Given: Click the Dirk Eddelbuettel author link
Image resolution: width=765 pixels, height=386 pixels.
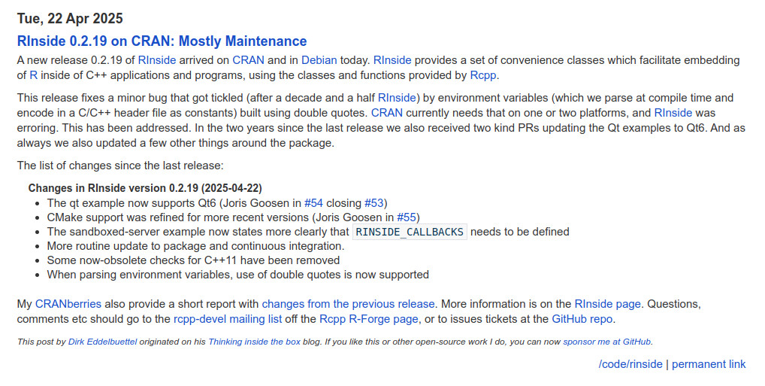Looking at the screenshot, I should 102,342.
